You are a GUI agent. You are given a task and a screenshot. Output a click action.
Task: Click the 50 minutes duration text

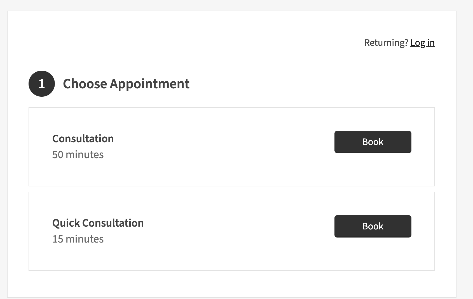(78, 155)
